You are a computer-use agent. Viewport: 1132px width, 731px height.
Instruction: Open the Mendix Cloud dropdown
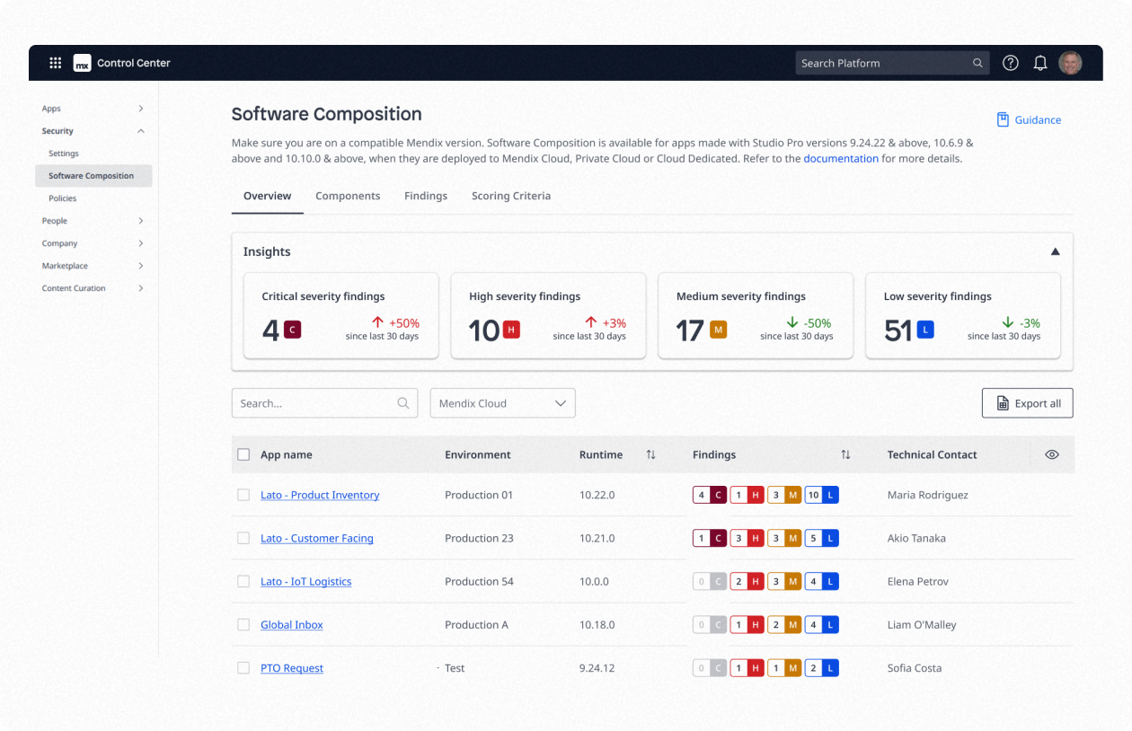pyautogui.click(x=502, y=403)
